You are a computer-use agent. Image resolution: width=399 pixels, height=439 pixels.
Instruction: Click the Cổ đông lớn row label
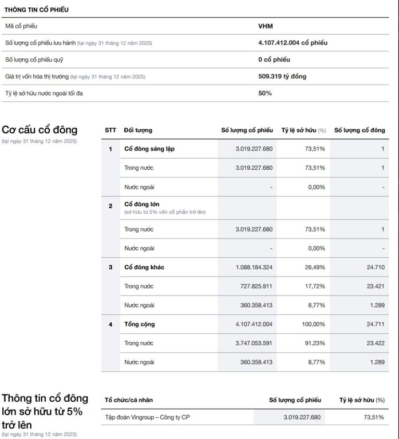(x=142, y=204)
